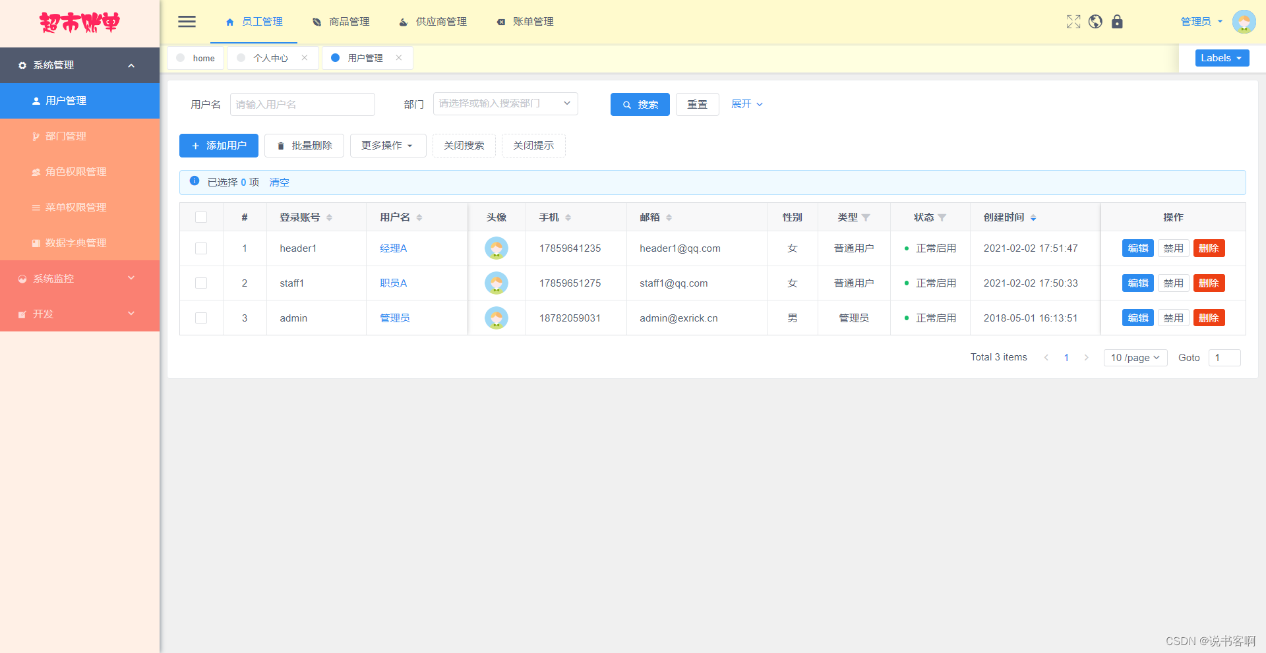
Task: Toggle the hamburger sidebar collapse icon
Action: tap(187, 22)
